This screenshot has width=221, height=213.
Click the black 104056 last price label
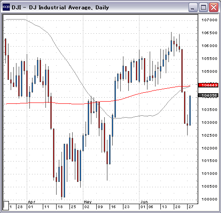(209, 95)
